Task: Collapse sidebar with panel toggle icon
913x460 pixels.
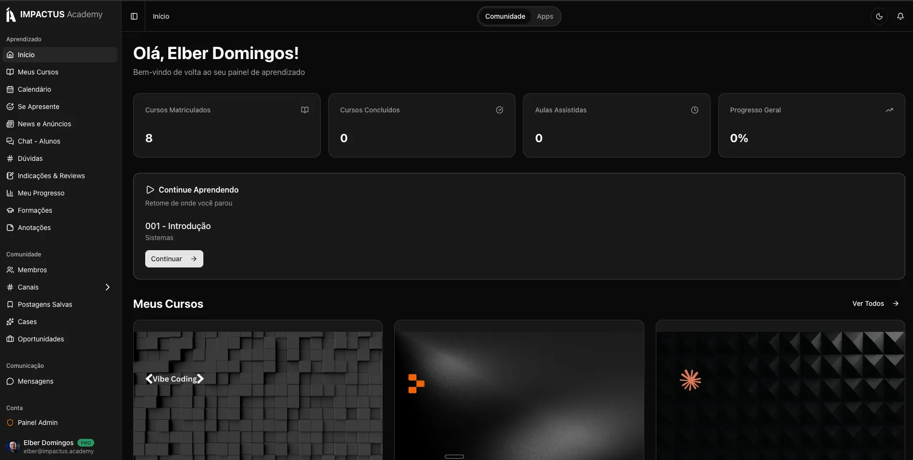Action: click(134, 16)
